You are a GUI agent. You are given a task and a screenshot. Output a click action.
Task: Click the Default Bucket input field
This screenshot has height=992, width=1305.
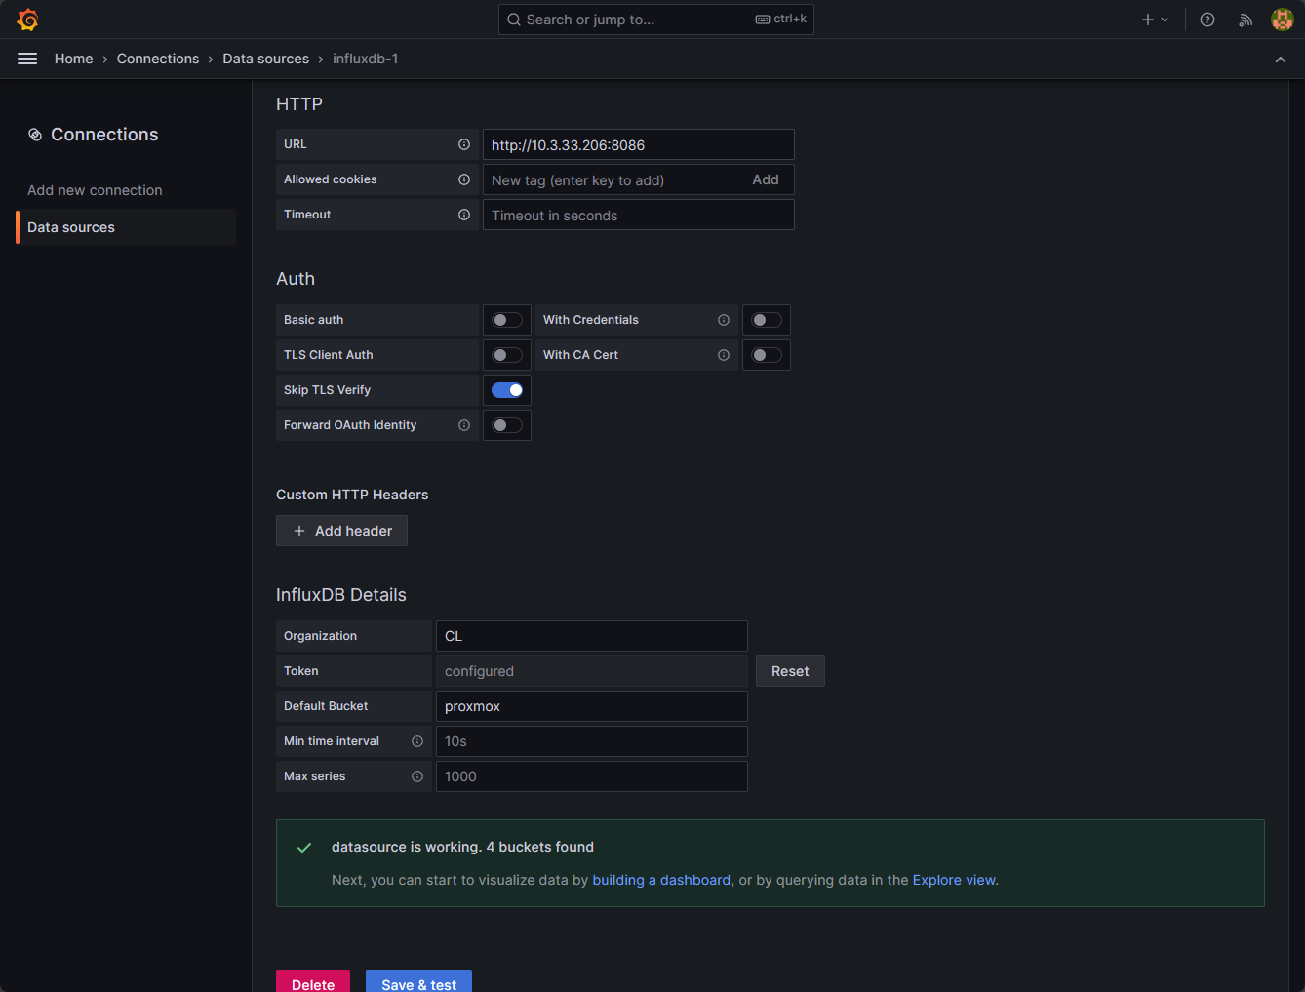[592, 706]
